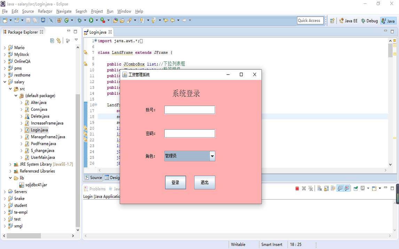Click the 登录 login button
This screenshot has height=249, width=399.
coord(175,182)
